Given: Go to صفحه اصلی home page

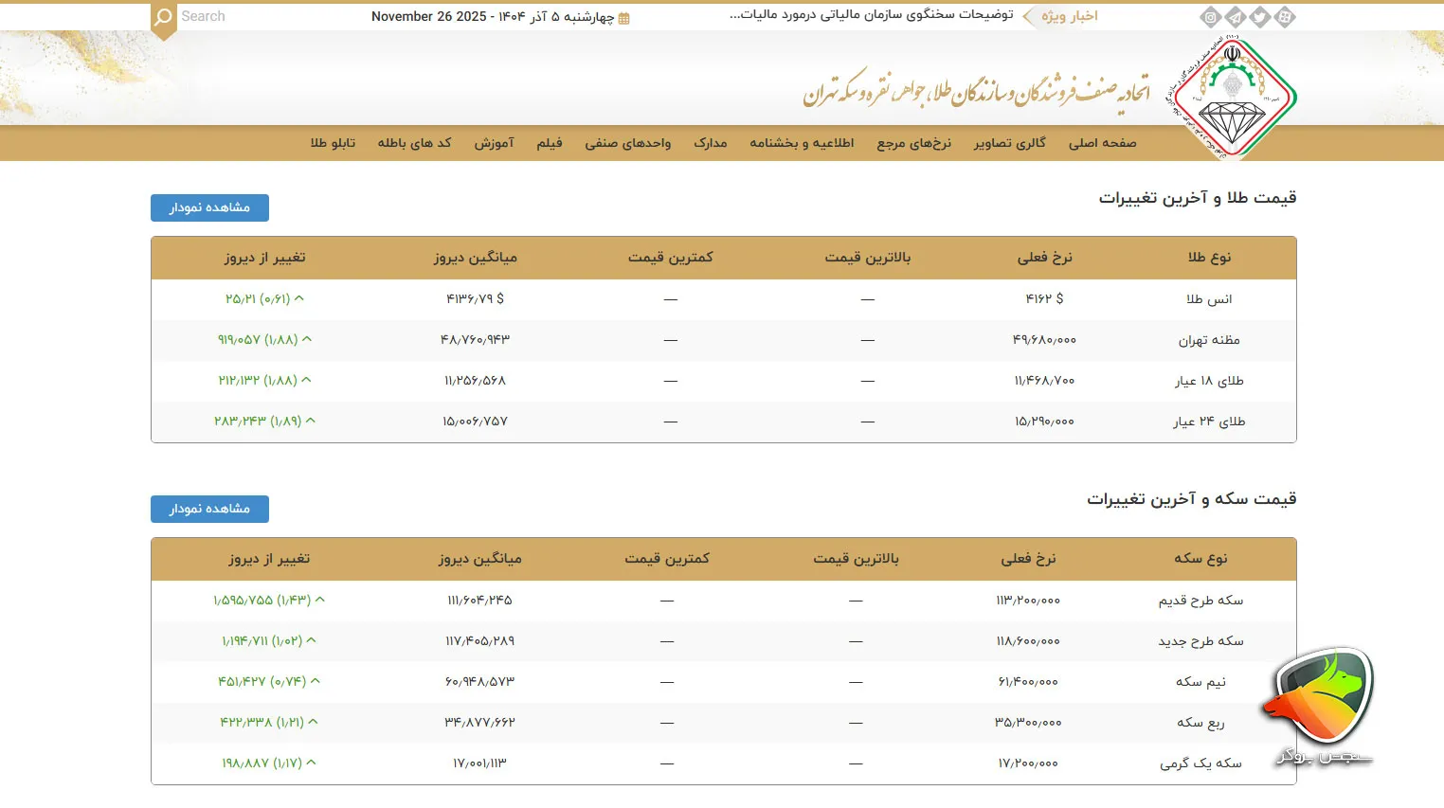Looking at the screenshot, I should coord(1101,143).
